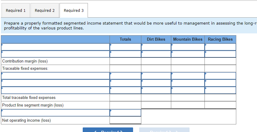The width and height of the screenshot is (257, 132).
Task: Select Product line segment margin Mountain Bikes cell
Action: click(x=188, y=105)
